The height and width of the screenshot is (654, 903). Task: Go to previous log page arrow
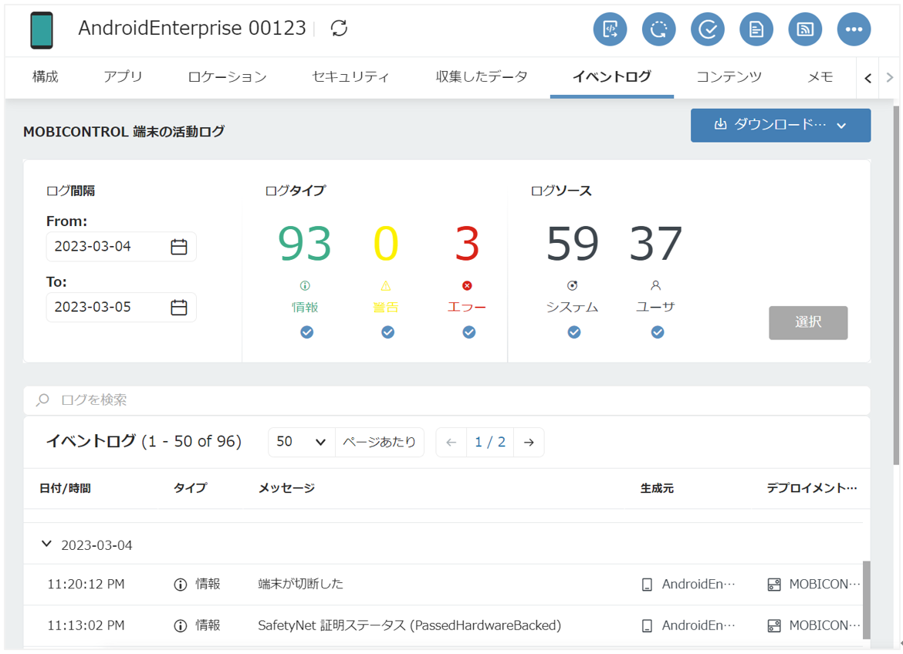[x=451, y=442]
